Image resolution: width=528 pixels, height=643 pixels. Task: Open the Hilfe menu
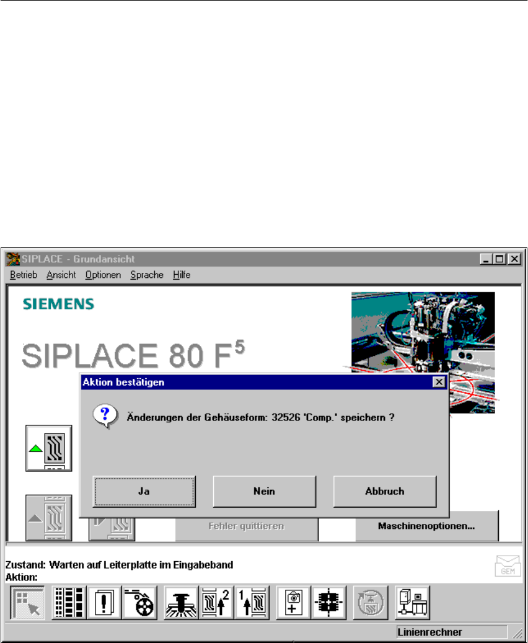182,275
